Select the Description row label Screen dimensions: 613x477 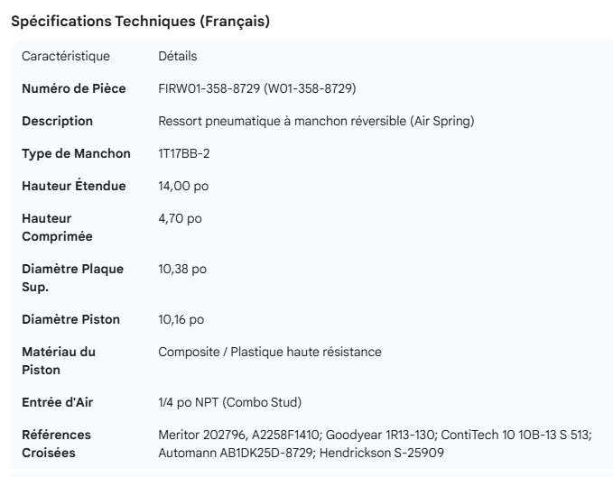[x=57, y=121]
